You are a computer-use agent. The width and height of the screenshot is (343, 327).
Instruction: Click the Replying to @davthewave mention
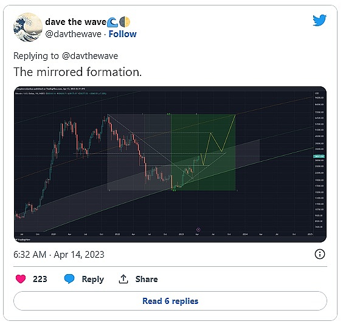click(90, 56)
